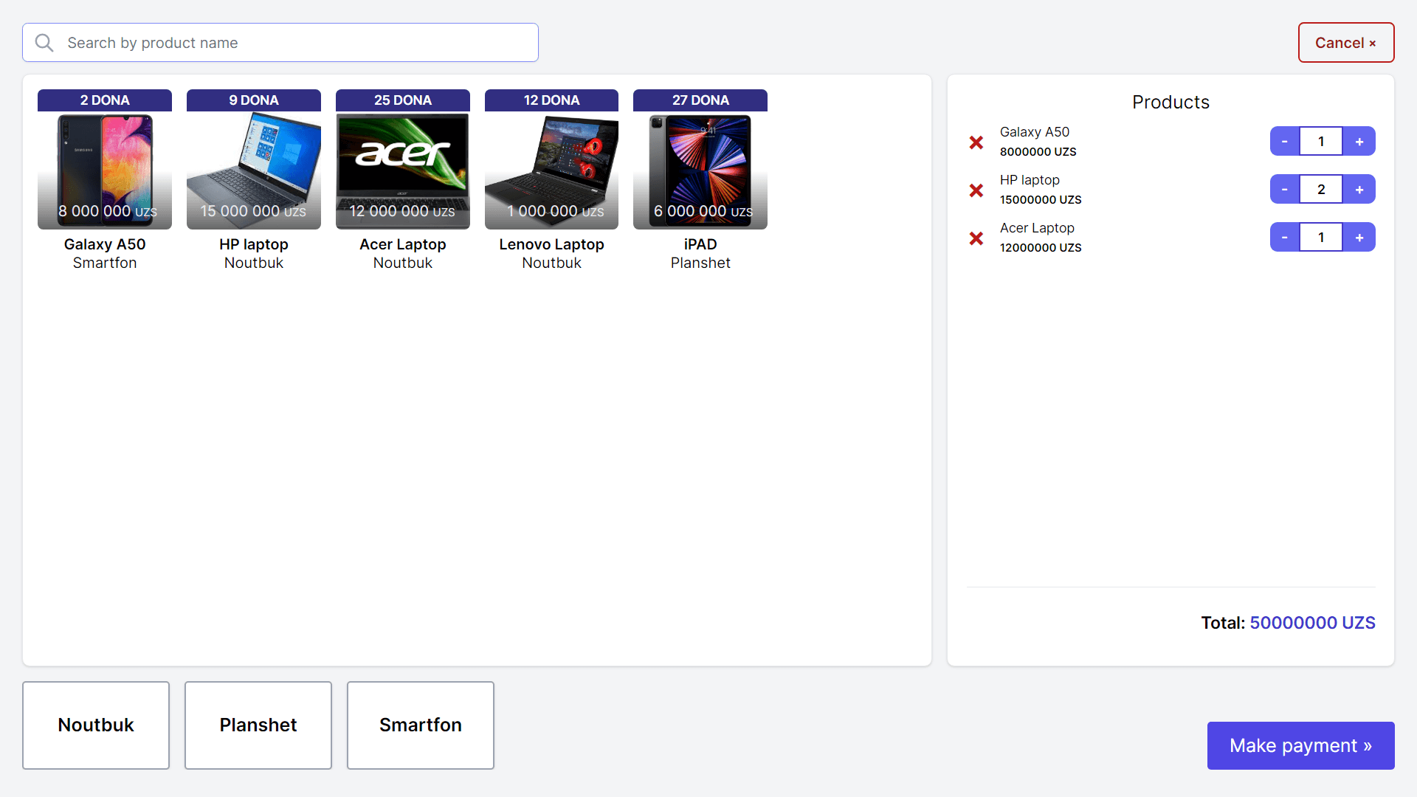The height and width of the screenshot is (797, 1417).
Task: Cancel the current order
Action: point(1345,43)
